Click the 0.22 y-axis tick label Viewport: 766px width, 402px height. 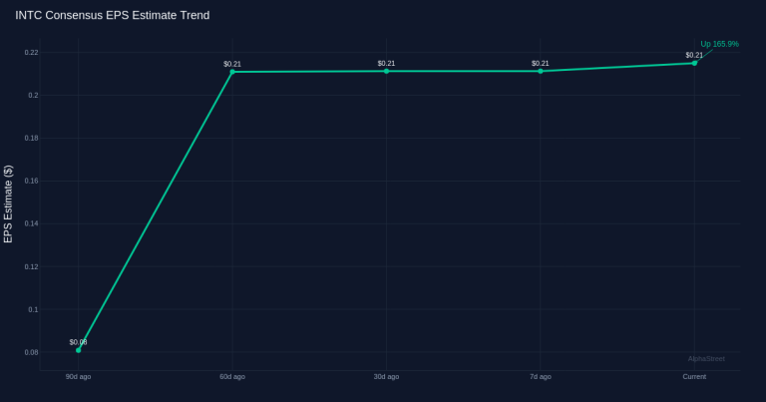pos(31,52)
